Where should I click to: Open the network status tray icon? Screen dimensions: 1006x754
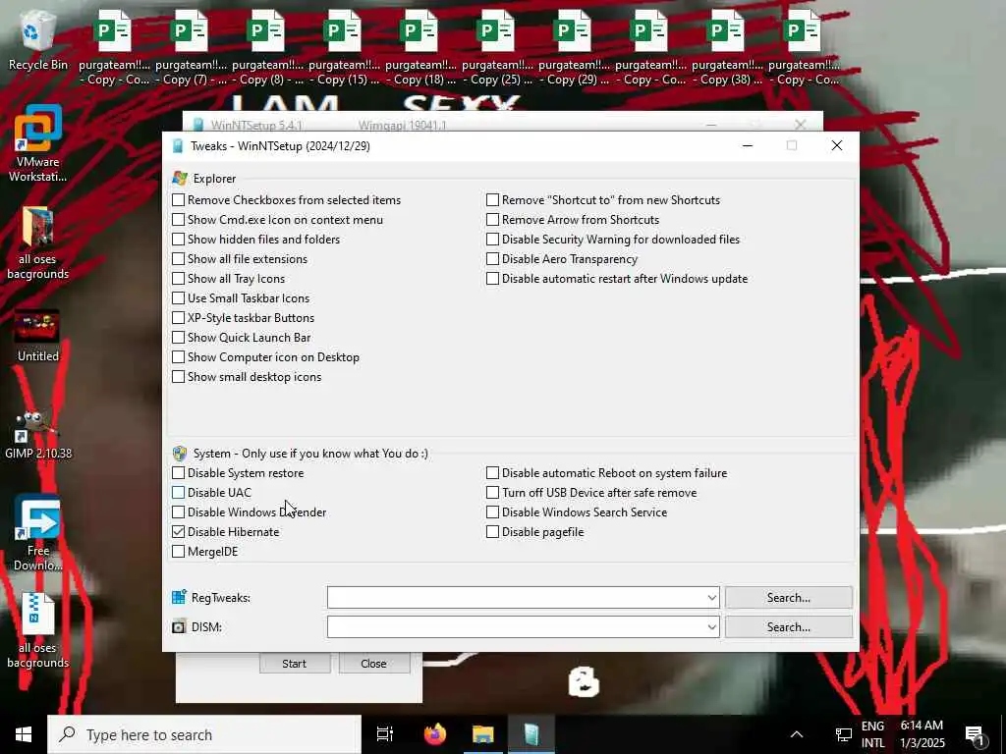click(843, 734)
